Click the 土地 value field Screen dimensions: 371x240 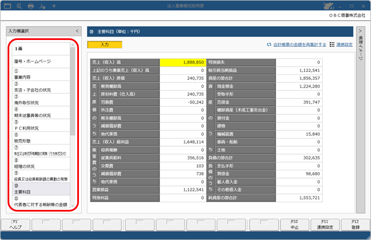point(299,150)
